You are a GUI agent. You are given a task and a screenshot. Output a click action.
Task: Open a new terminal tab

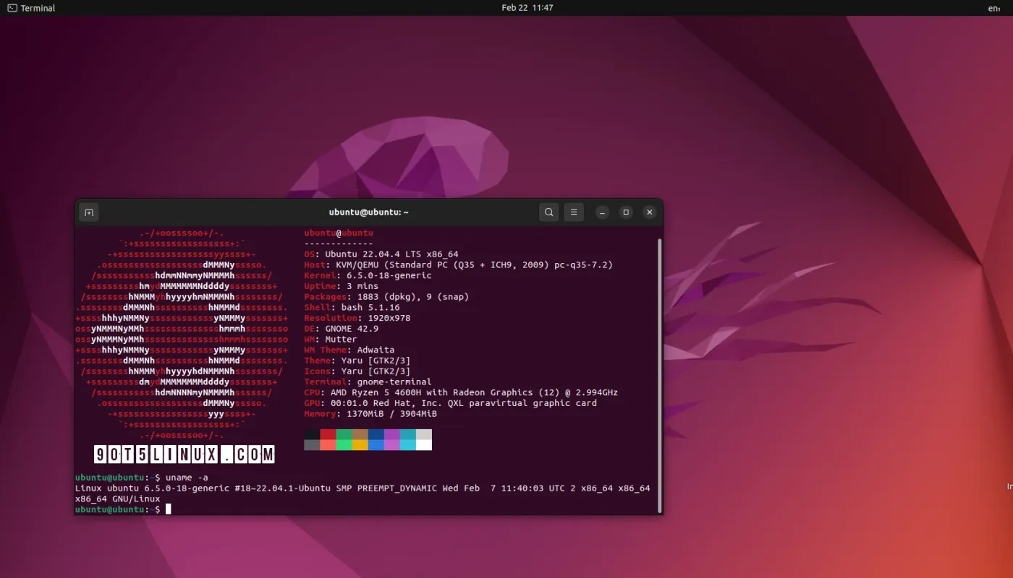(89, 212)
